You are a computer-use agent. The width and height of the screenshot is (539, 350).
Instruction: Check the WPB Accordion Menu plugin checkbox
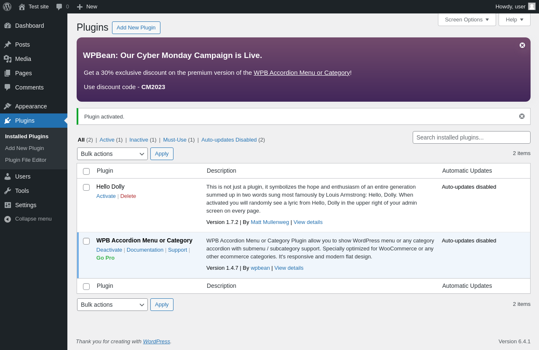pos(86,241)
